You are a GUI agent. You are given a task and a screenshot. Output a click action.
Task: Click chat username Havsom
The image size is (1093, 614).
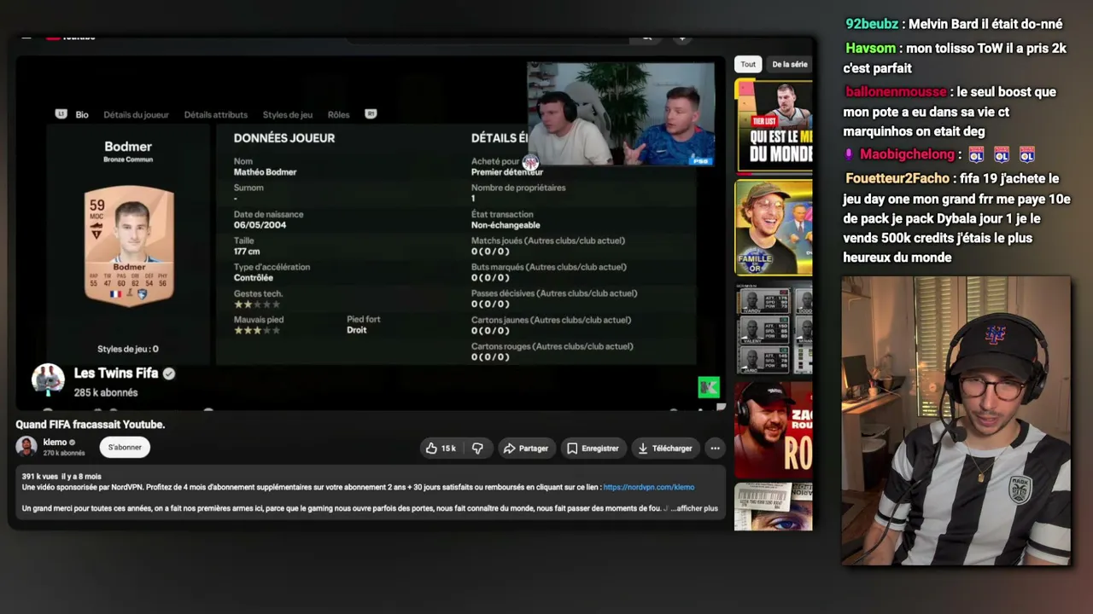click(x=871, y=49)
